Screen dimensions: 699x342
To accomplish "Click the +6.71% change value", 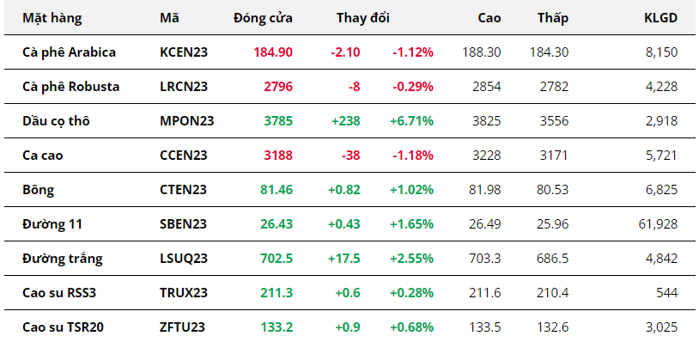I will point(411,121).
